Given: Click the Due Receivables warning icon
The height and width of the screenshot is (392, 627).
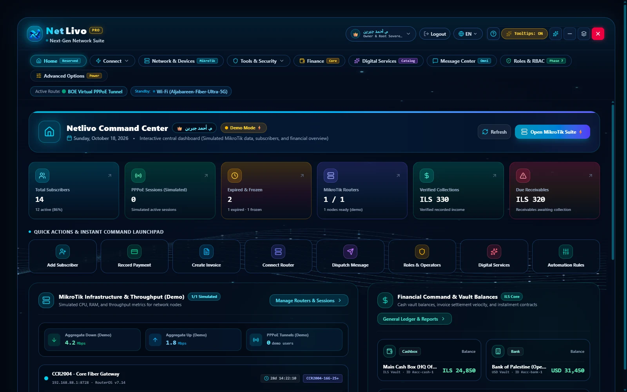Looking at the screenshot, I should point(523,176).
